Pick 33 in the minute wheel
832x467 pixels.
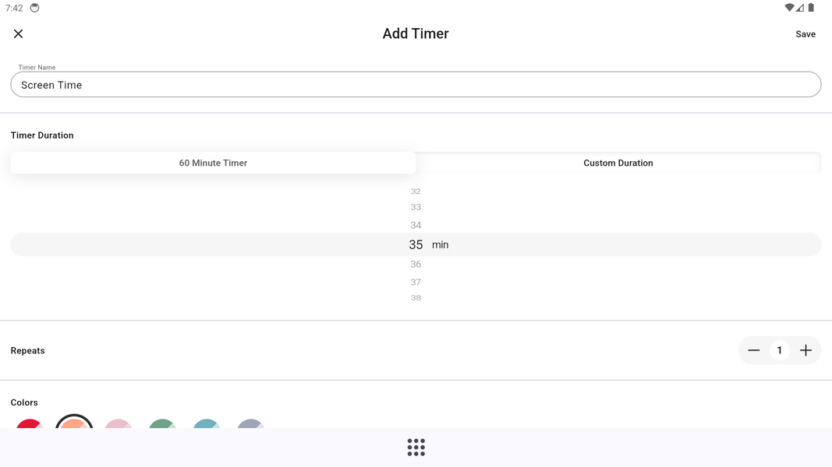coord(416,207)
